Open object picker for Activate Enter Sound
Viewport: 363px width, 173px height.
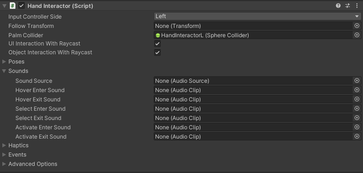[357, 127]
